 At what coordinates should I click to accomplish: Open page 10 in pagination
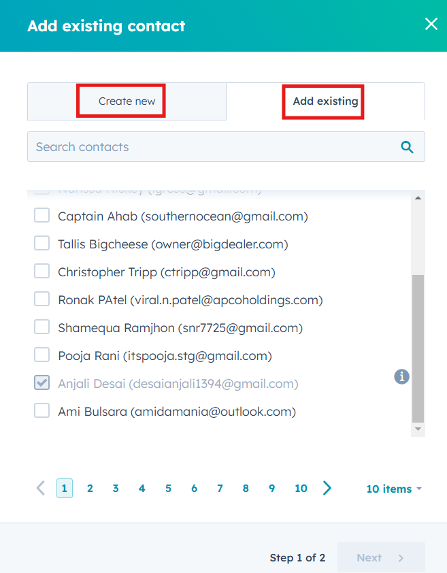point(301,488)
